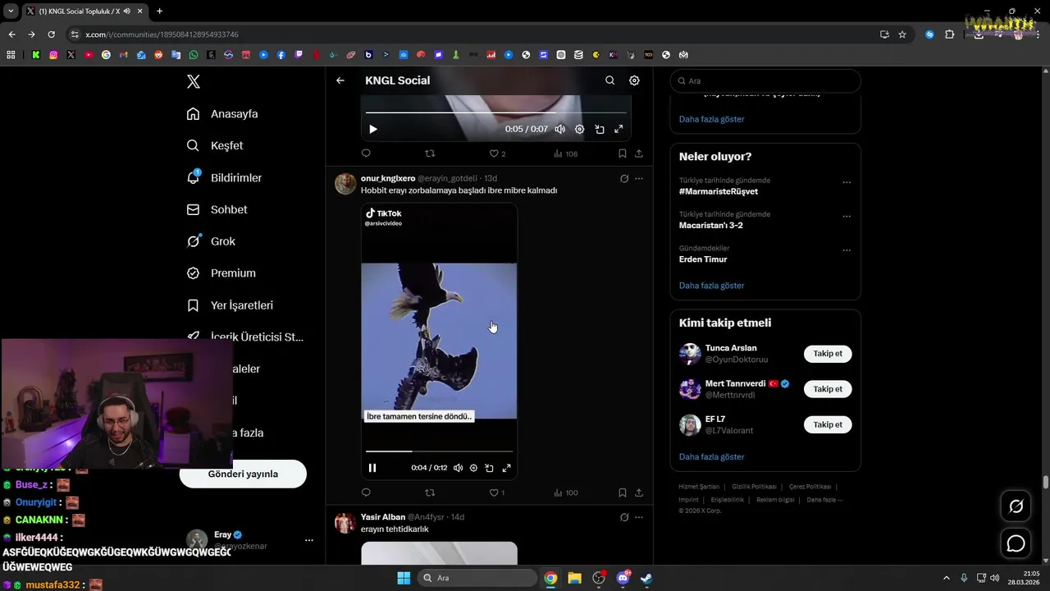Follow Mert Tanrıverdi
The width and height of the screenshot is (1050, 591).
coord(828,389)
